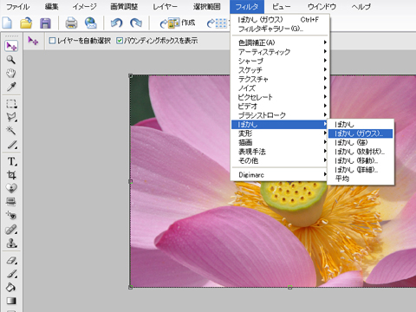Expand the シャープ submenu
416x312 pixels.
280,61
